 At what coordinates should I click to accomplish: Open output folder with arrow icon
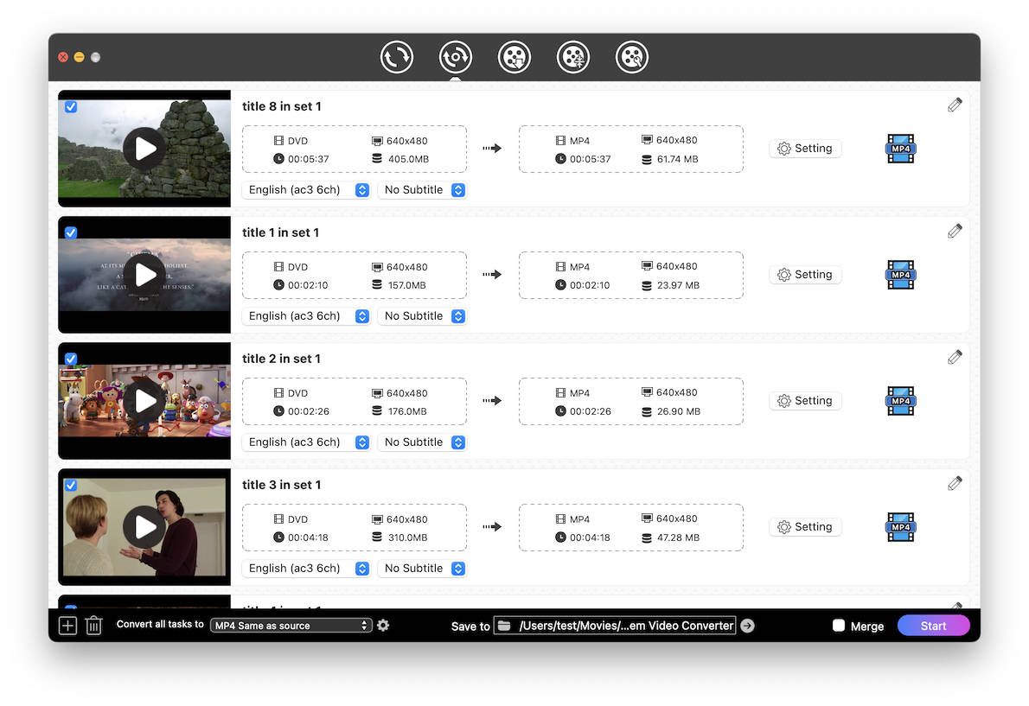pos(748,626)
